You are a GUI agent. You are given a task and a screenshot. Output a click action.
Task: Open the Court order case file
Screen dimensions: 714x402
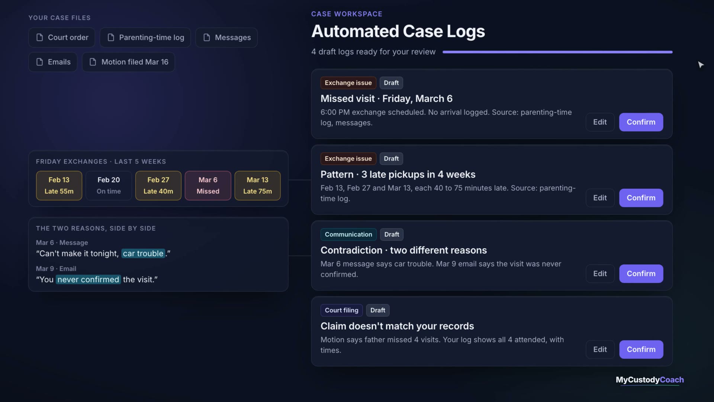(x=62, y=38)
